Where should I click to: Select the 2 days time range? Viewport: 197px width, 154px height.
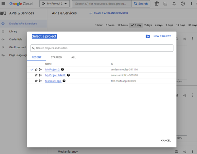click(x=148, y=25)
